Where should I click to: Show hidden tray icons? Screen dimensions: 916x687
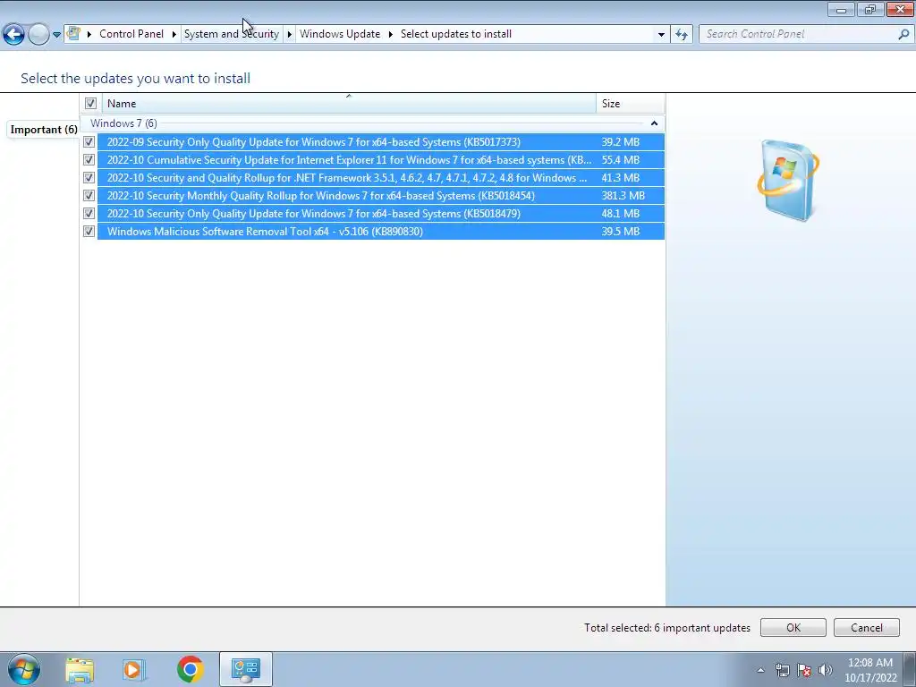point(760,670)
